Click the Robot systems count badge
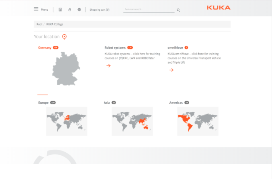This screenshot has height=179, width=272. [130, 48]
